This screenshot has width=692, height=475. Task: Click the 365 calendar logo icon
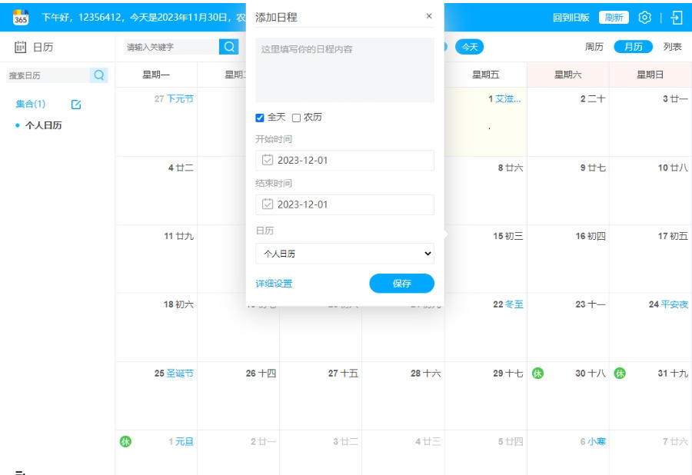tap(21, 17)
